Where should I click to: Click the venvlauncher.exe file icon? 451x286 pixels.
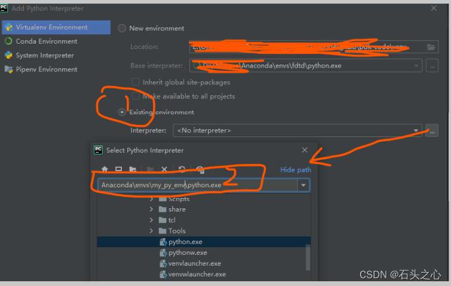163,263
